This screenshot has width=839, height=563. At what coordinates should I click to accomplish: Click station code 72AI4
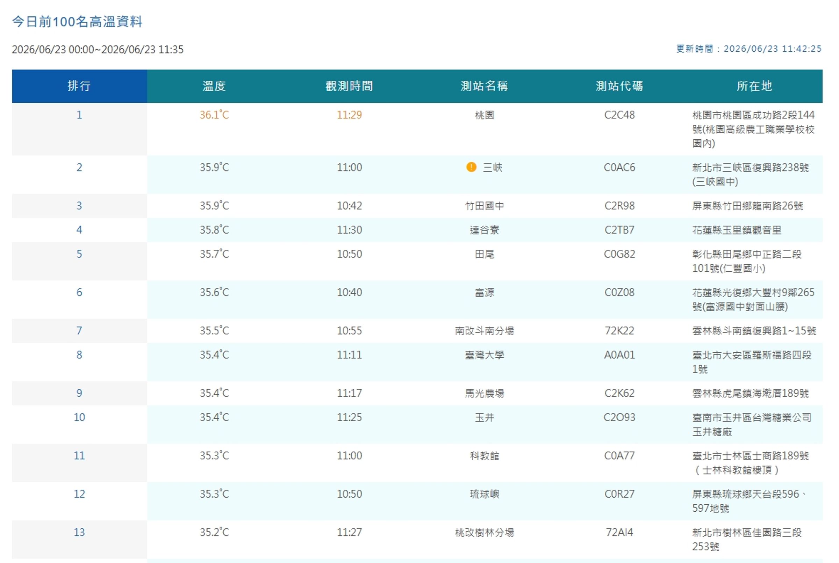[619, 533]
